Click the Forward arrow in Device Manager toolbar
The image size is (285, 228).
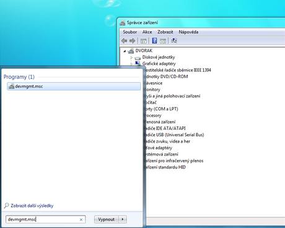(x=133, y=41)
